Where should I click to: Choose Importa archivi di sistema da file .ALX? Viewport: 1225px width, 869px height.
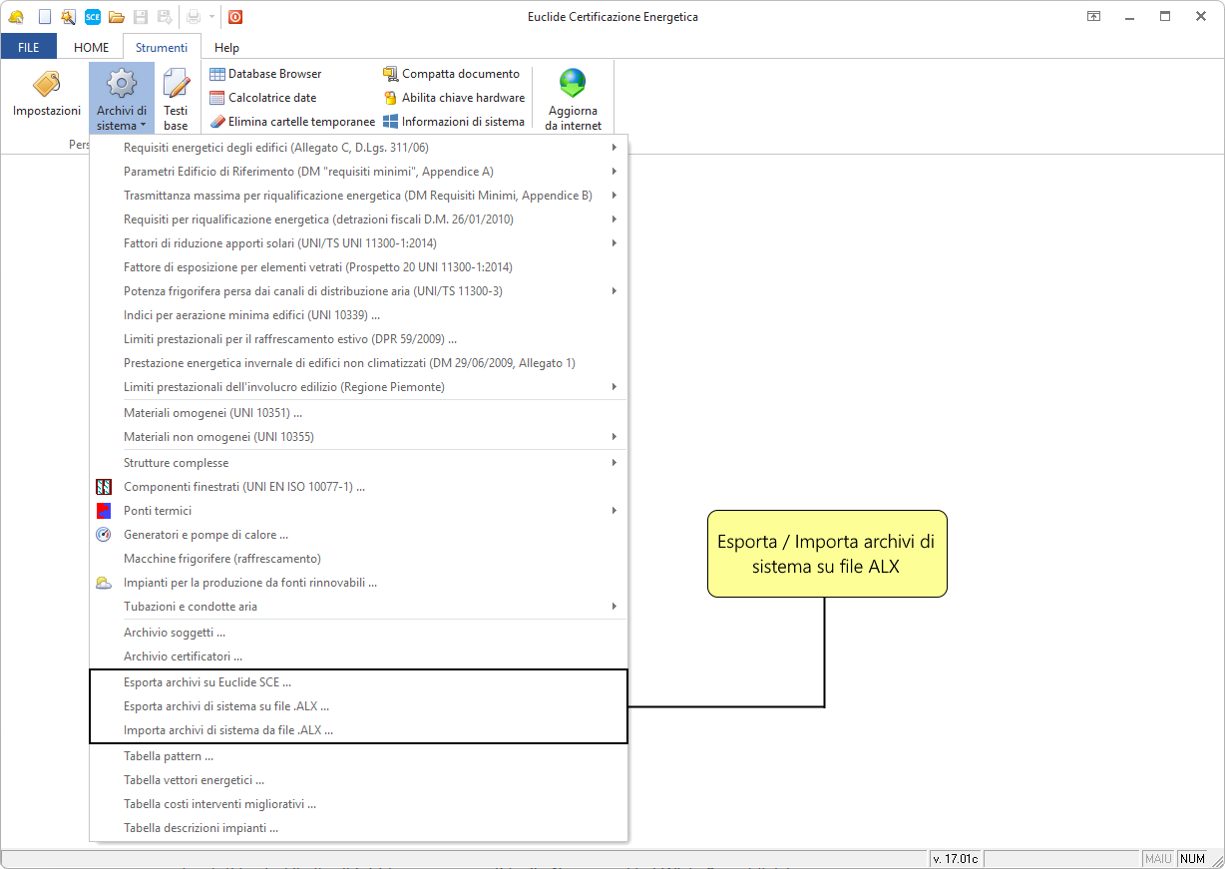(227, 730)
